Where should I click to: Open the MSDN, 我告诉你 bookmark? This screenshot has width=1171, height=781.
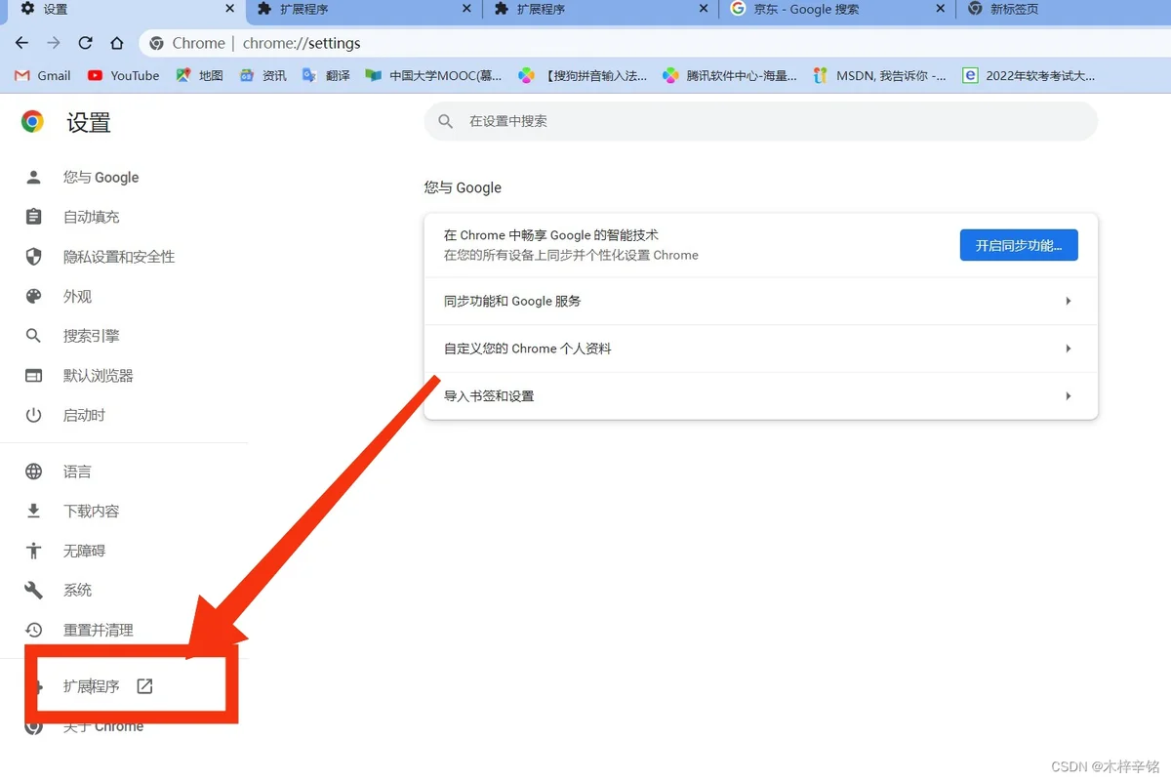tap(879, 75)
